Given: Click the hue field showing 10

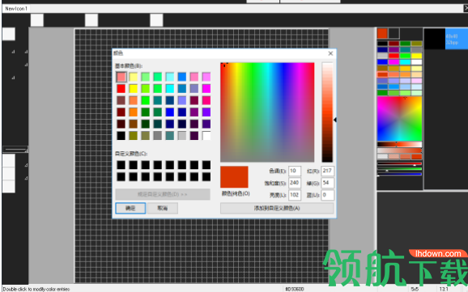Looking at the screenshot, I should tap(295, 171).
